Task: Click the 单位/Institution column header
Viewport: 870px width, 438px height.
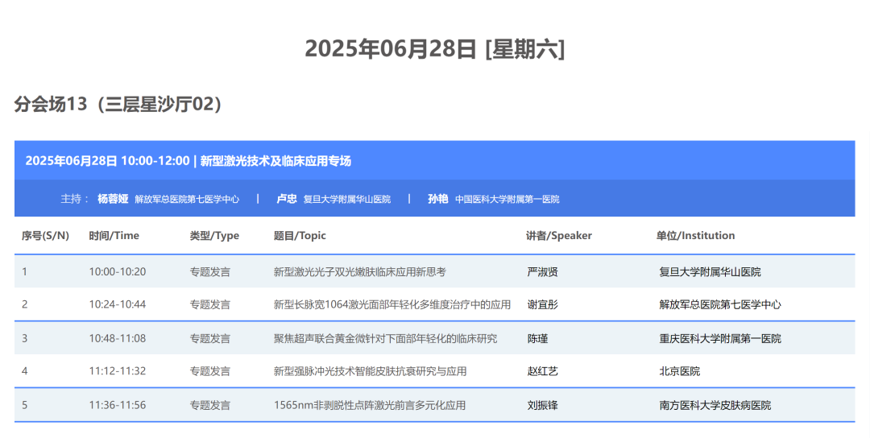Action: 695,236
